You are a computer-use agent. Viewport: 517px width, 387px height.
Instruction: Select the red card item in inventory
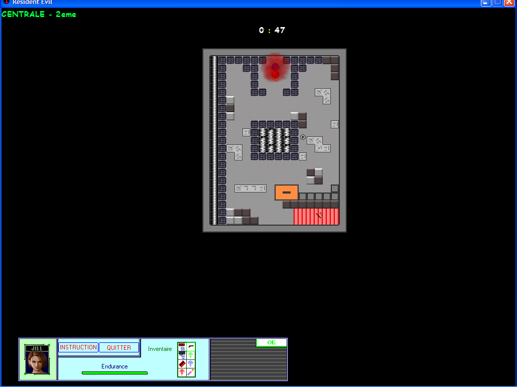coord(182,364)
